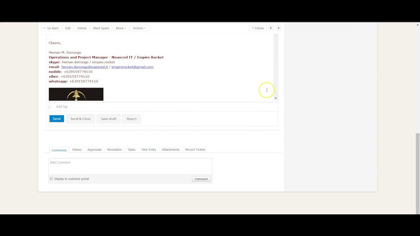Click the page scrollbar up arrow
This screenshot has height=236, width=420.
click(418, 25)
